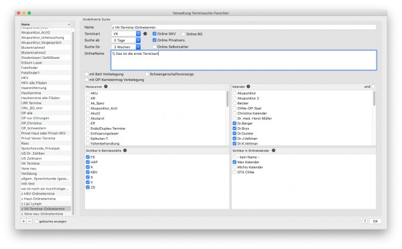
Task: Open the Terminart VK dropdown
Action: [x=126, y=33]
